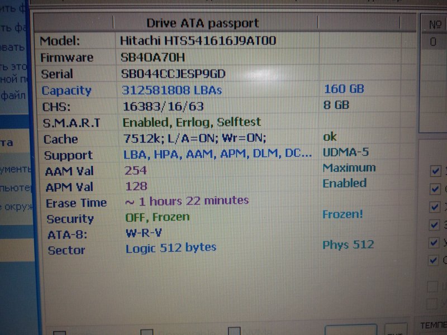Viewport: 447px width, 335px height.
Task: Click the wide button at bottom right
Action: click(x=350, y=331)
